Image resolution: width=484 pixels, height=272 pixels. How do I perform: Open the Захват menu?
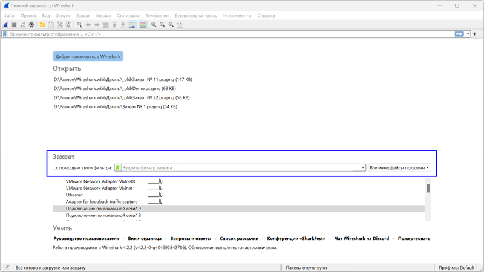83,16
